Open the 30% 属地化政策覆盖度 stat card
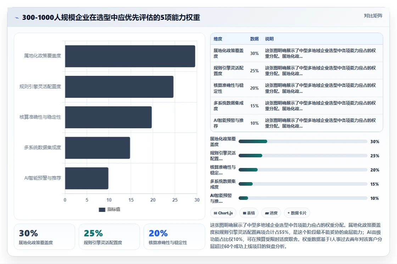397x264 pixels. (x=45, y=237)
